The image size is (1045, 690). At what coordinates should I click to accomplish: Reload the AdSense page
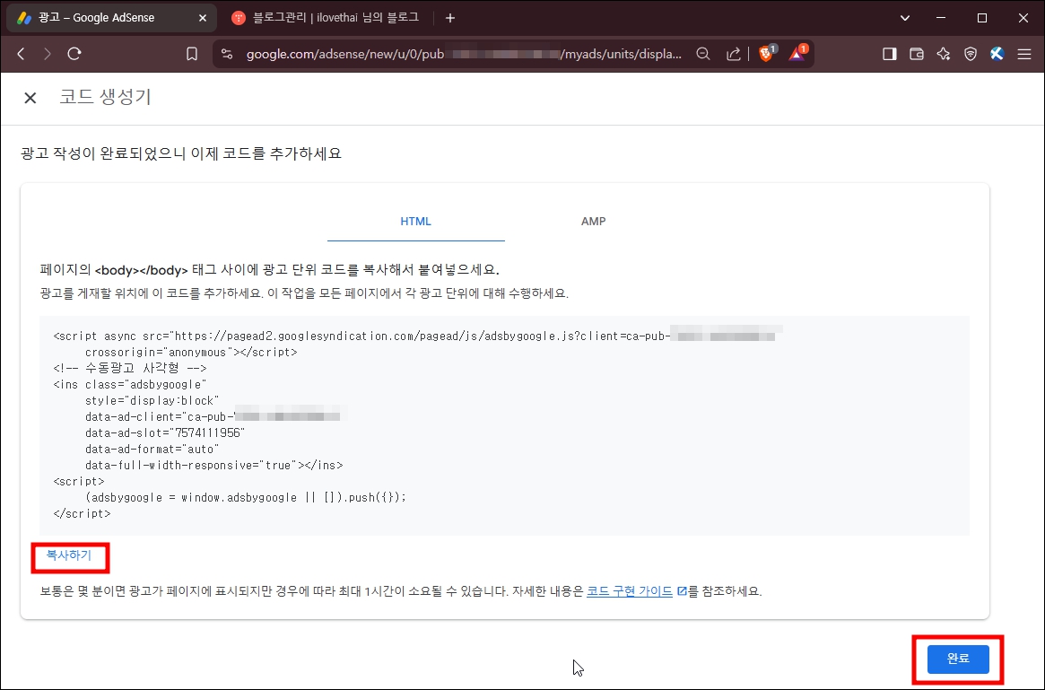(74, 54)
